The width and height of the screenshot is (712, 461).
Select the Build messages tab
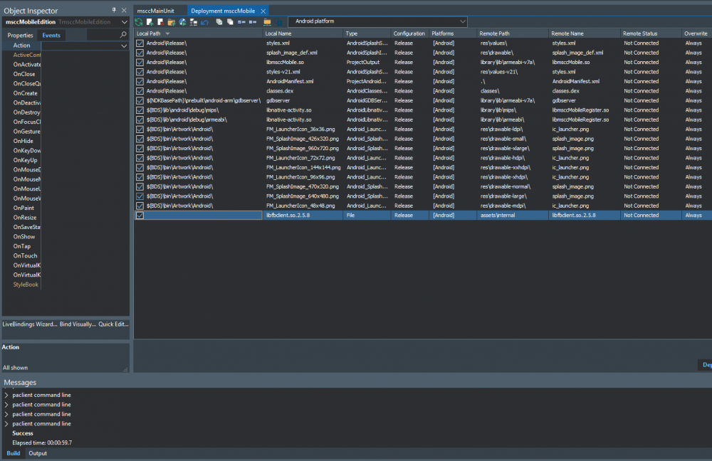click(x=13, y=453)
